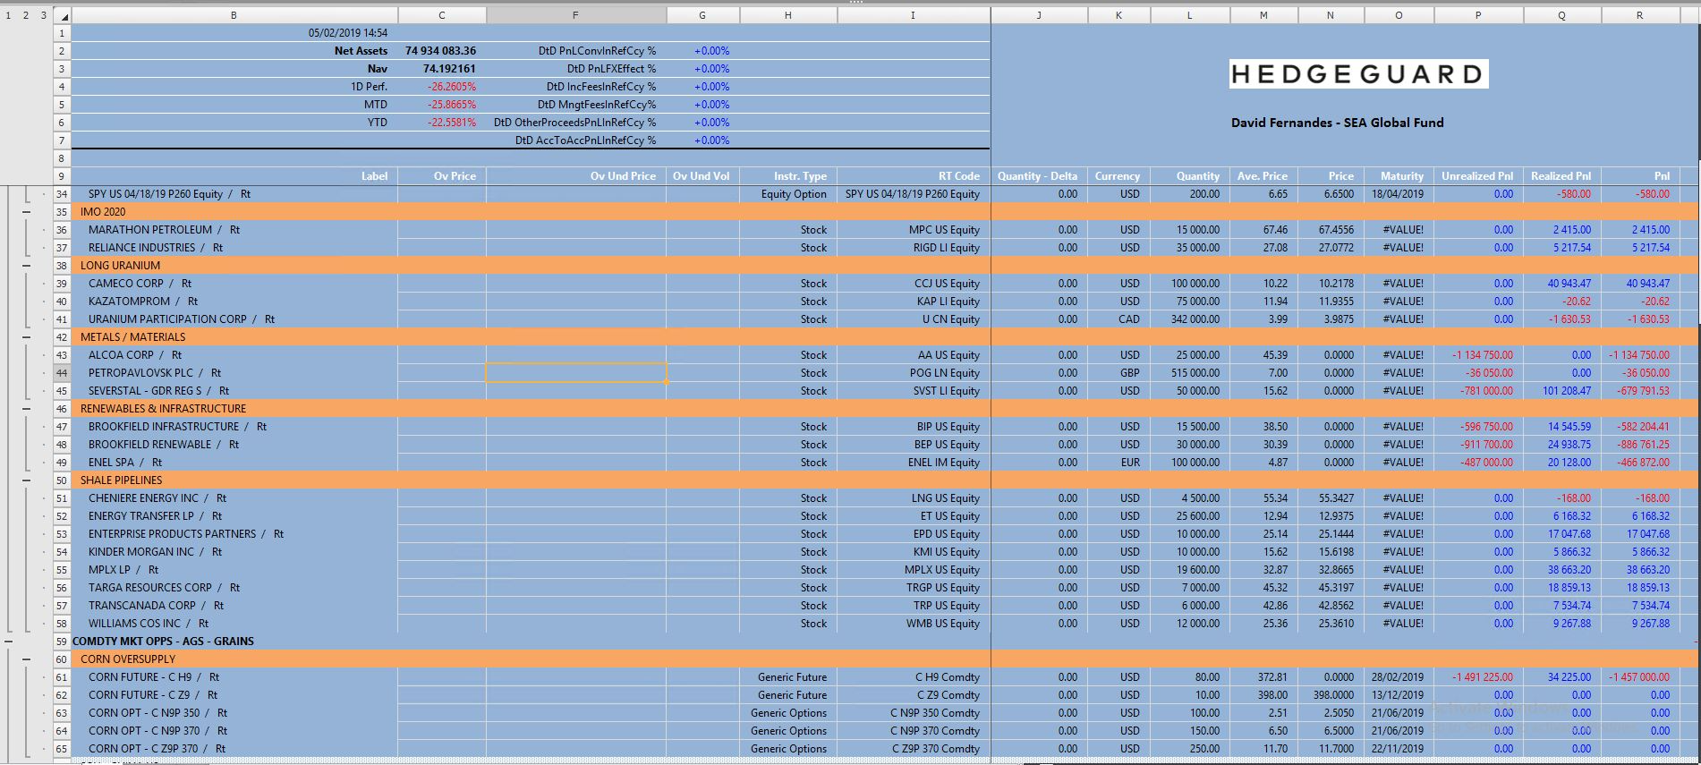Click the ALCOA CORP unrealized Pnl -1 134 750.00
Screen dimensions: 1701x765
1478,355
